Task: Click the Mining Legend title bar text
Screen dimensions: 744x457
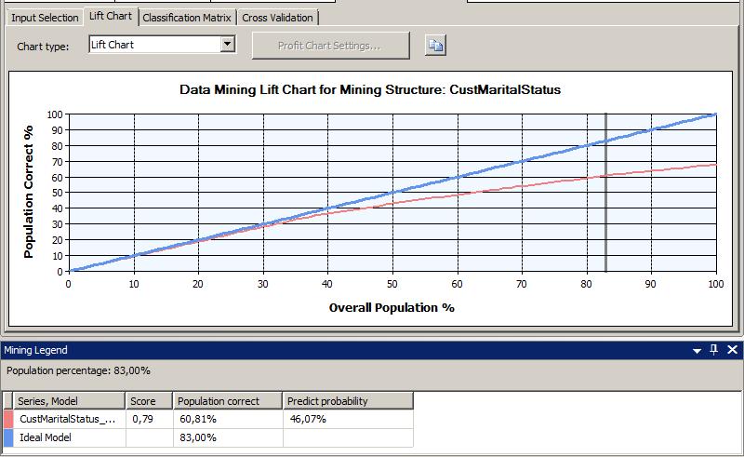Action: click(x=35, y=350)
